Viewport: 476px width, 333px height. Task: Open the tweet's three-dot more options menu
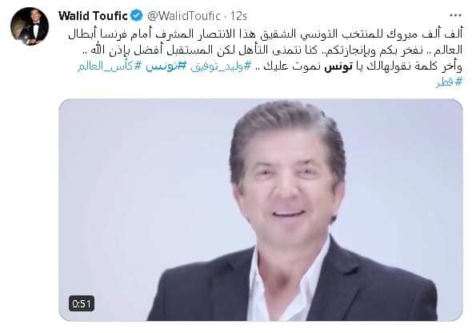click(x=455, y=15)
